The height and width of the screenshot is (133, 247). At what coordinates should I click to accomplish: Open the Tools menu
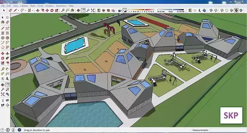point(40,6)
